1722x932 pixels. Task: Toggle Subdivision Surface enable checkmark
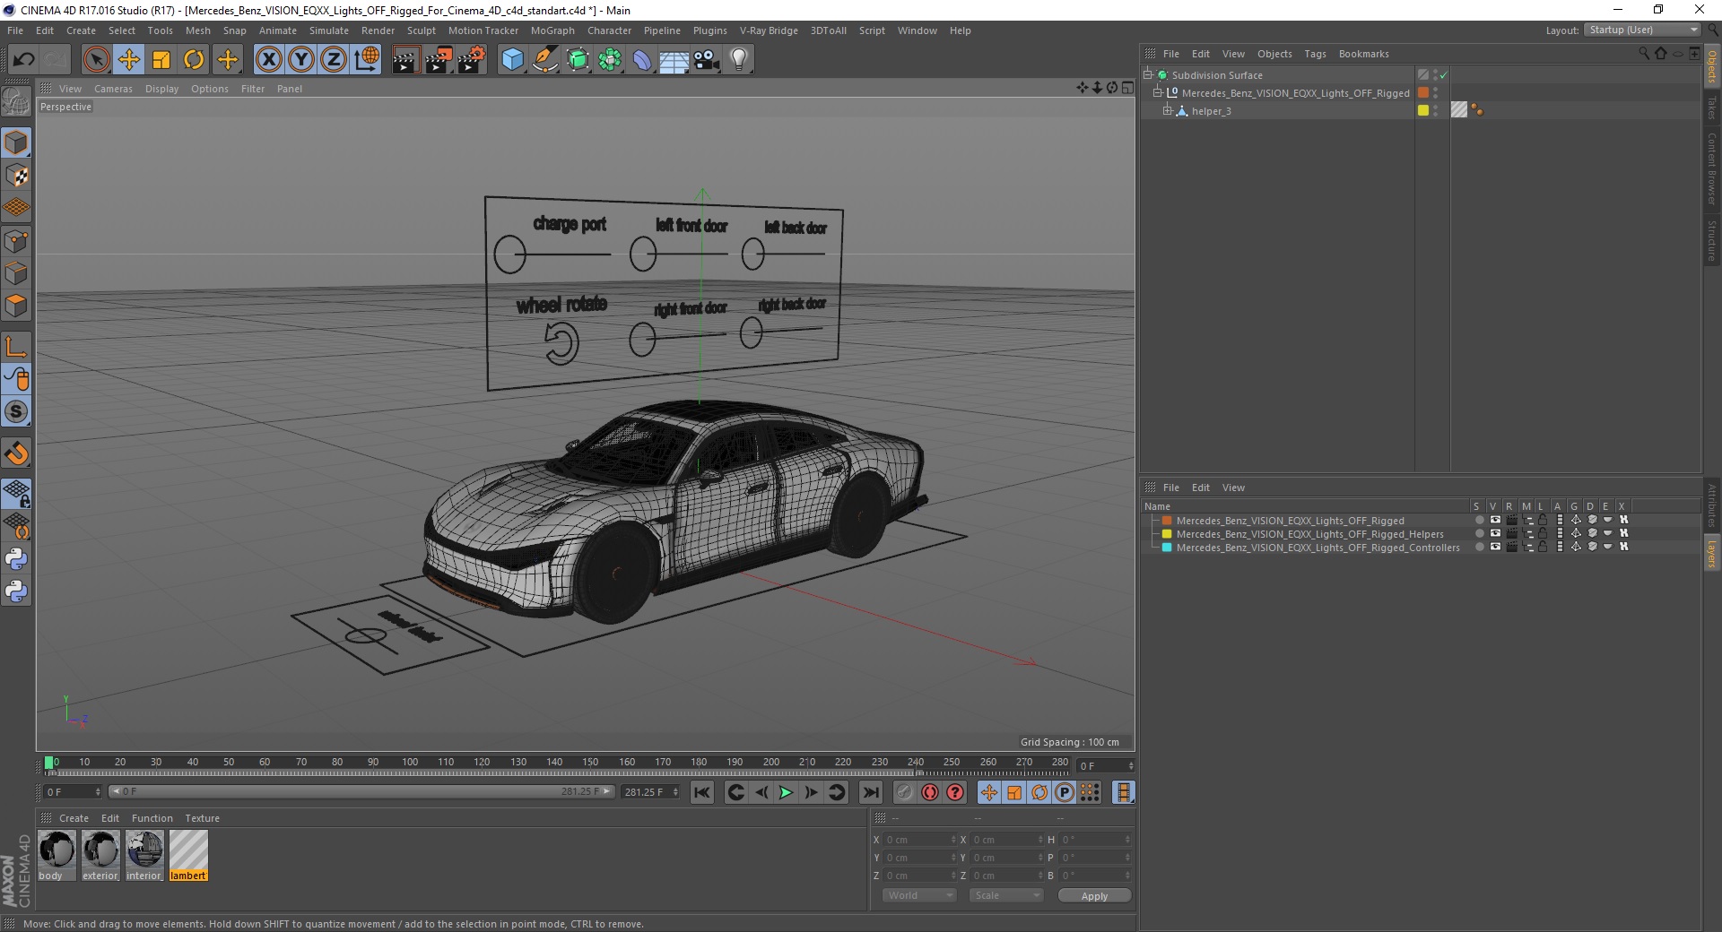click(1443, 75)
